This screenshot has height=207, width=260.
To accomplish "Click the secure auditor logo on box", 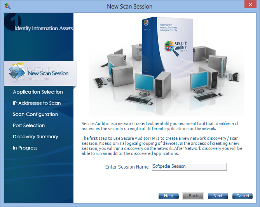I will [176, 47].
